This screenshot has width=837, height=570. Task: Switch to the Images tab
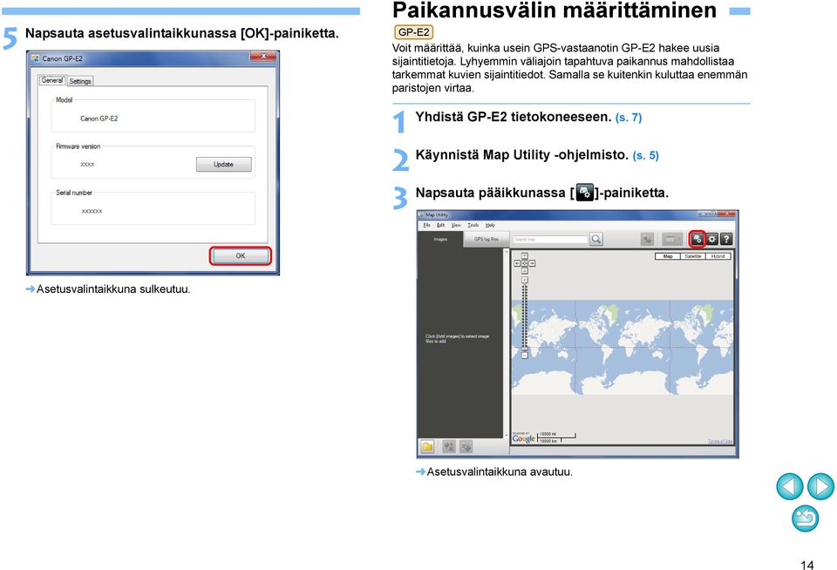click(x=440, y=239)
